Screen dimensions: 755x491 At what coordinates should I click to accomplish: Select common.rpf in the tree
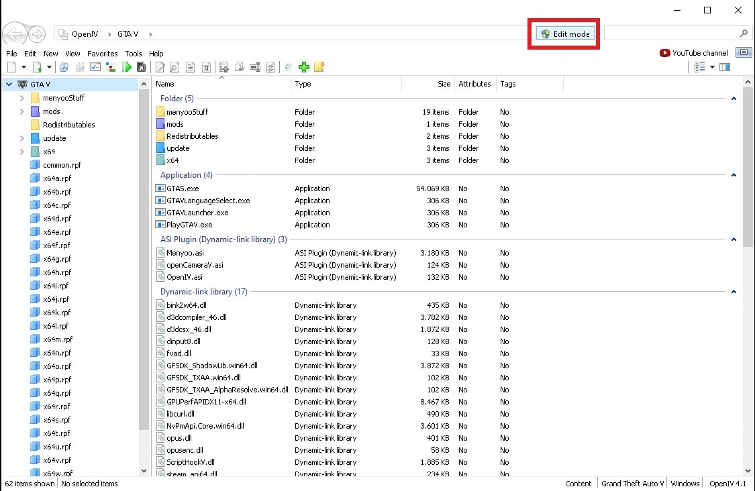(62, 165)
